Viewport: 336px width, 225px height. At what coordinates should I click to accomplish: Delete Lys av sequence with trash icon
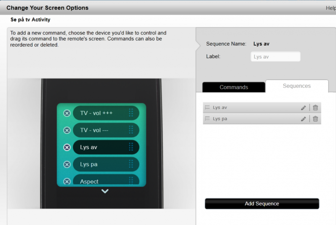tap(315, 108)
